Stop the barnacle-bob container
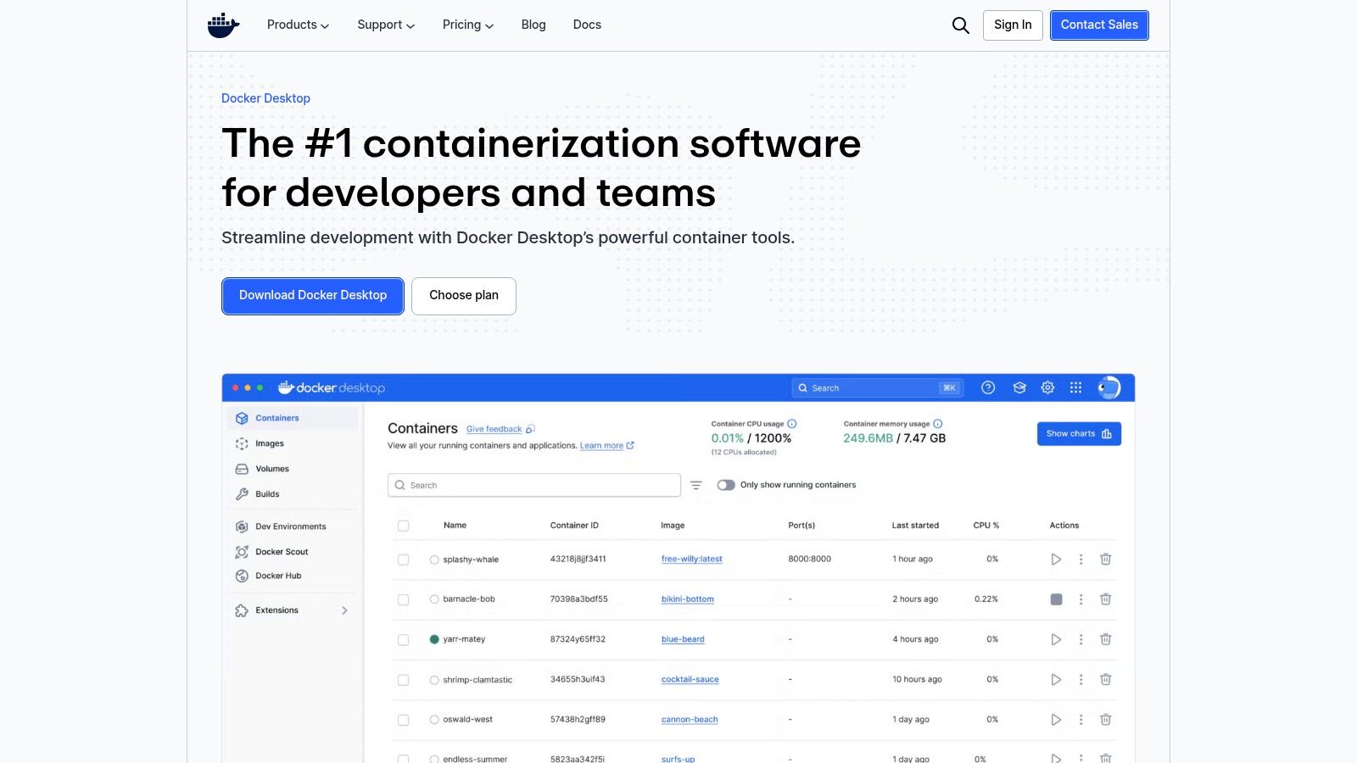 click(1056, 599)
